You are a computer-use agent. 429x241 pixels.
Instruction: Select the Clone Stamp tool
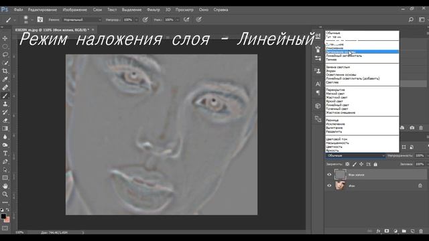(5, 104)
